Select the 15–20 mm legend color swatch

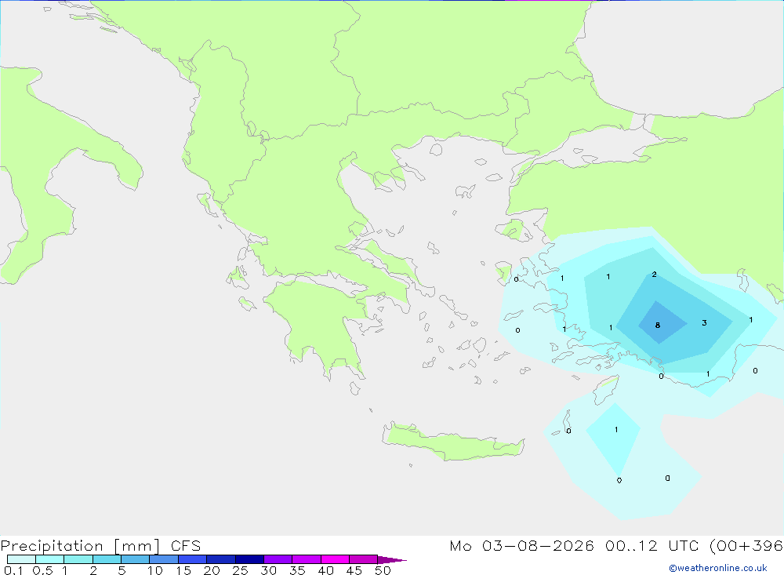click(x=193, y=559)
